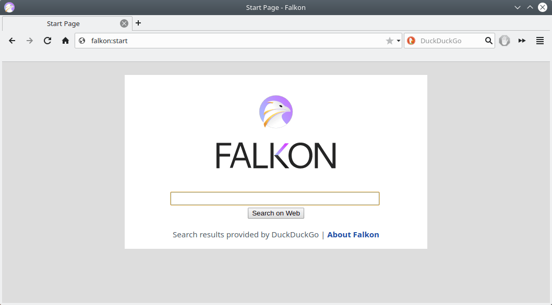Viewport: 552px width, 305px height.
Task: Open the DuckDuckGo search engine selector icon
Action: 411,41
